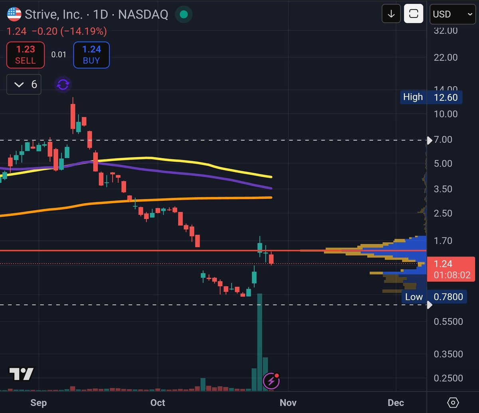Click the US flag symbol logo
Image resolution: width=479 pixels, height=413 pixels.
pyautogui.click(x=14, y=14)
